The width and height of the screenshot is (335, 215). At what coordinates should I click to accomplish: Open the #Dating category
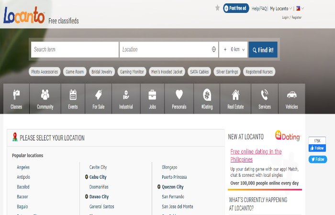(207, 99)
